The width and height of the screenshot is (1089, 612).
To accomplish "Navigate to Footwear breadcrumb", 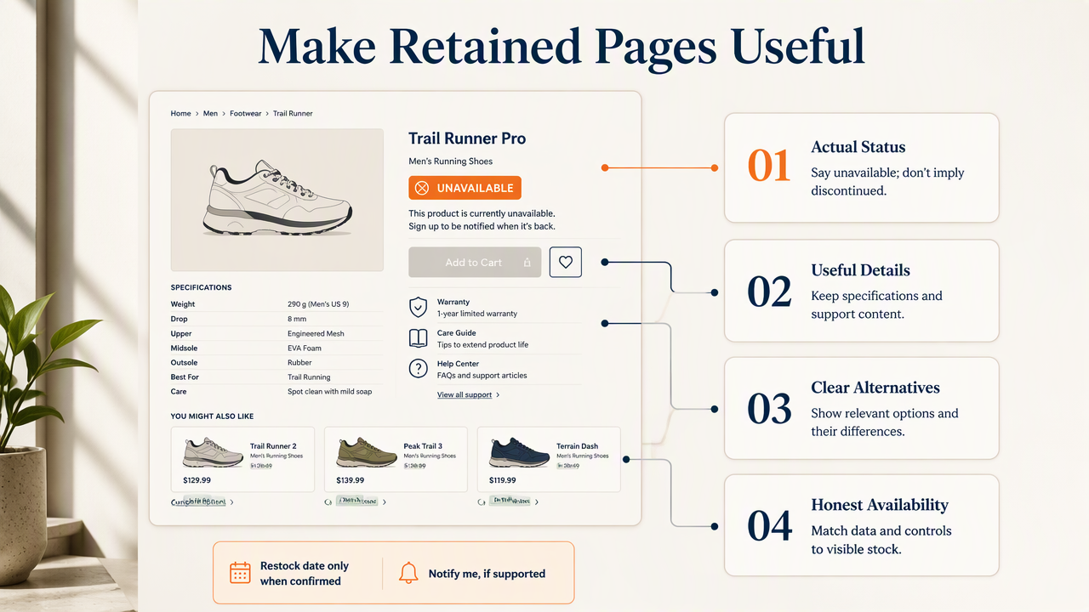I will tap(246, 113).
